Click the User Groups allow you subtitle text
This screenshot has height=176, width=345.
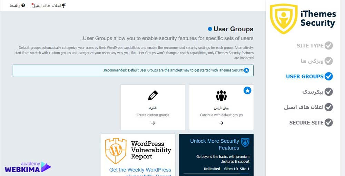(x=167, y=38)
